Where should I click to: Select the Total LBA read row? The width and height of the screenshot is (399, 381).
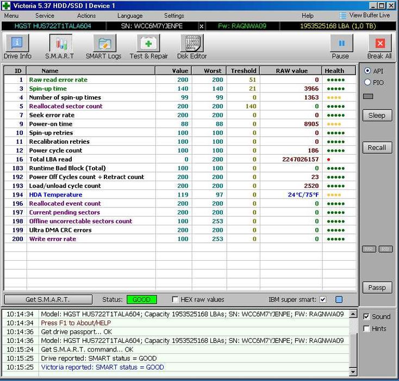tap(180, 159)
